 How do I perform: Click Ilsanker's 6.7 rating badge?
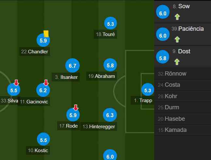click(73, 66)
